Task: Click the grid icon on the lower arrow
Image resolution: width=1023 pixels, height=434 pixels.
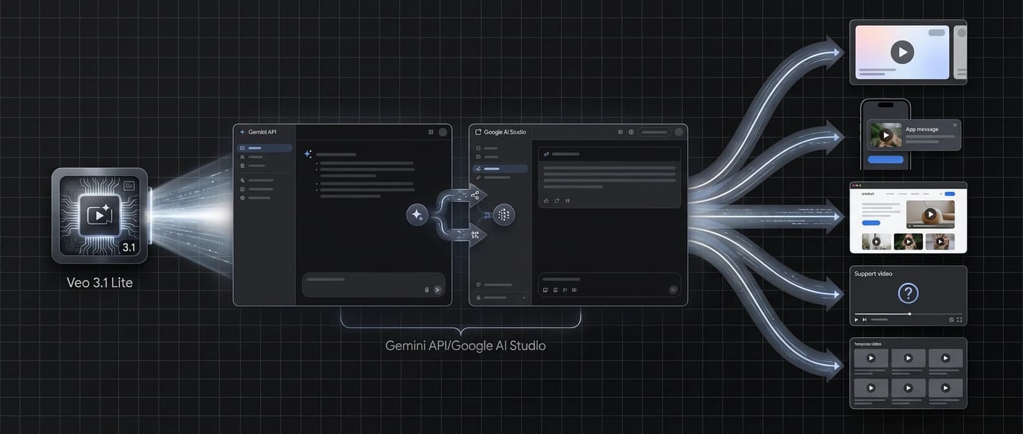Action: [475, 235]
